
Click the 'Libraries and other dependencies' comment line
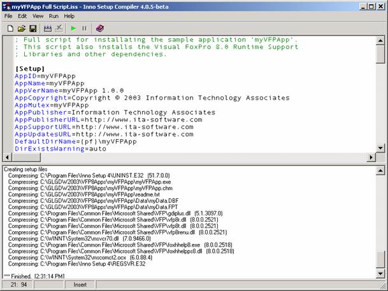coord(91,54)
